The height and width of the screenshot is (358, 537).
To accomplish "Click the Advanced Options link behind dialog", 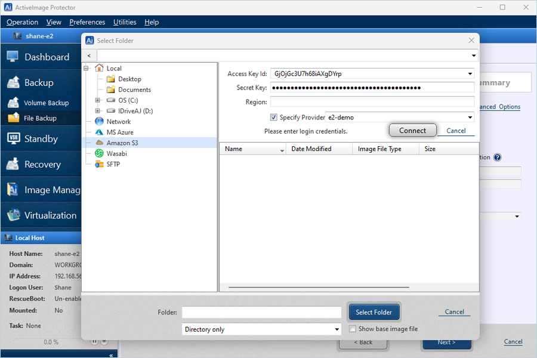I will pos(500,107).
